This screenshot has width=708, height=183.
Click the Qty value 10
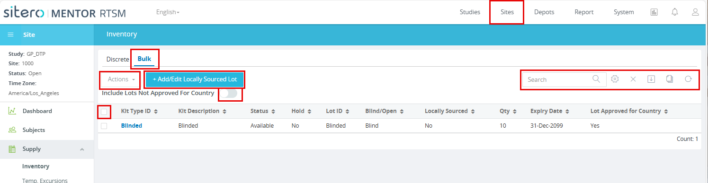(502, 126)
